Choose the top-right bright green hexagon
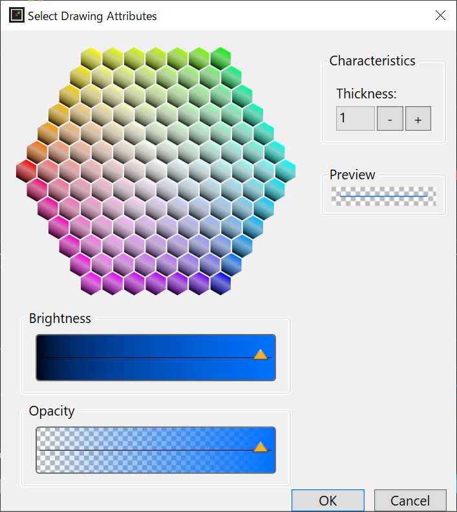The width and height of the screenshot is (457, 512). point(220,58)
